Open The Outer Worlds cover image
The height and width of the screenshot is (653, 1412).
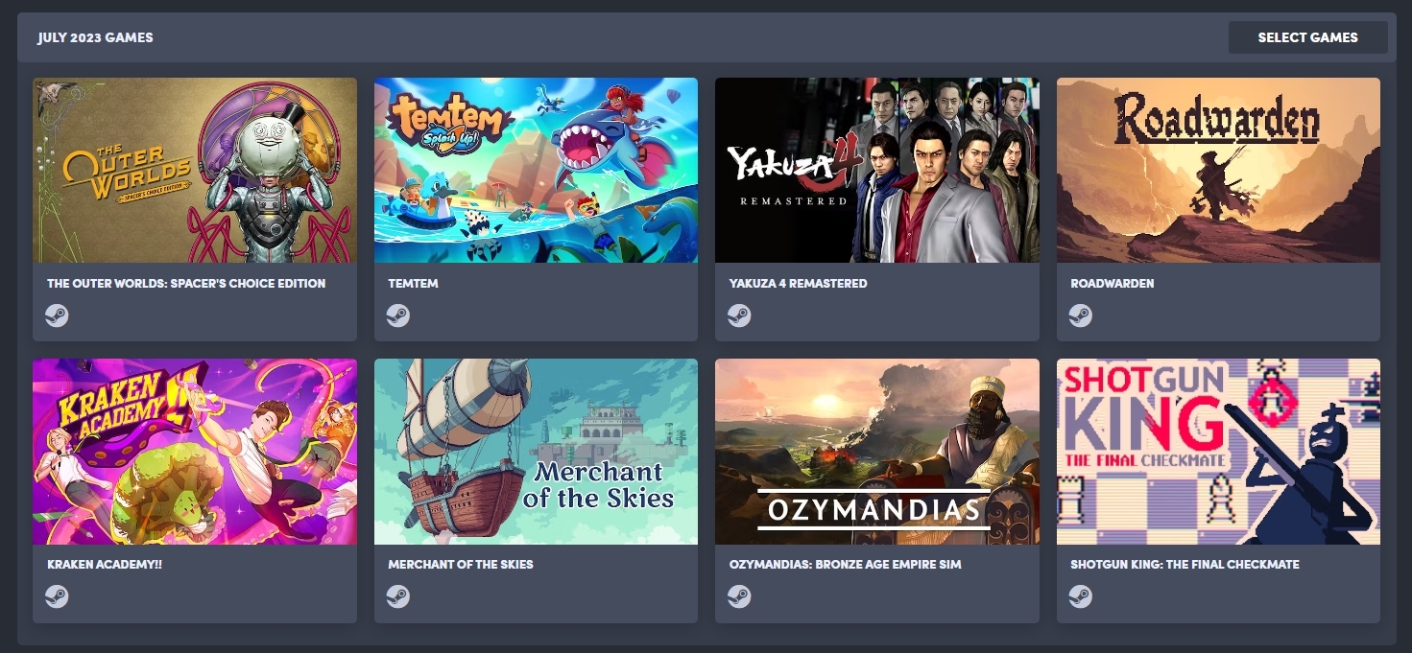(x=195, y=171)
